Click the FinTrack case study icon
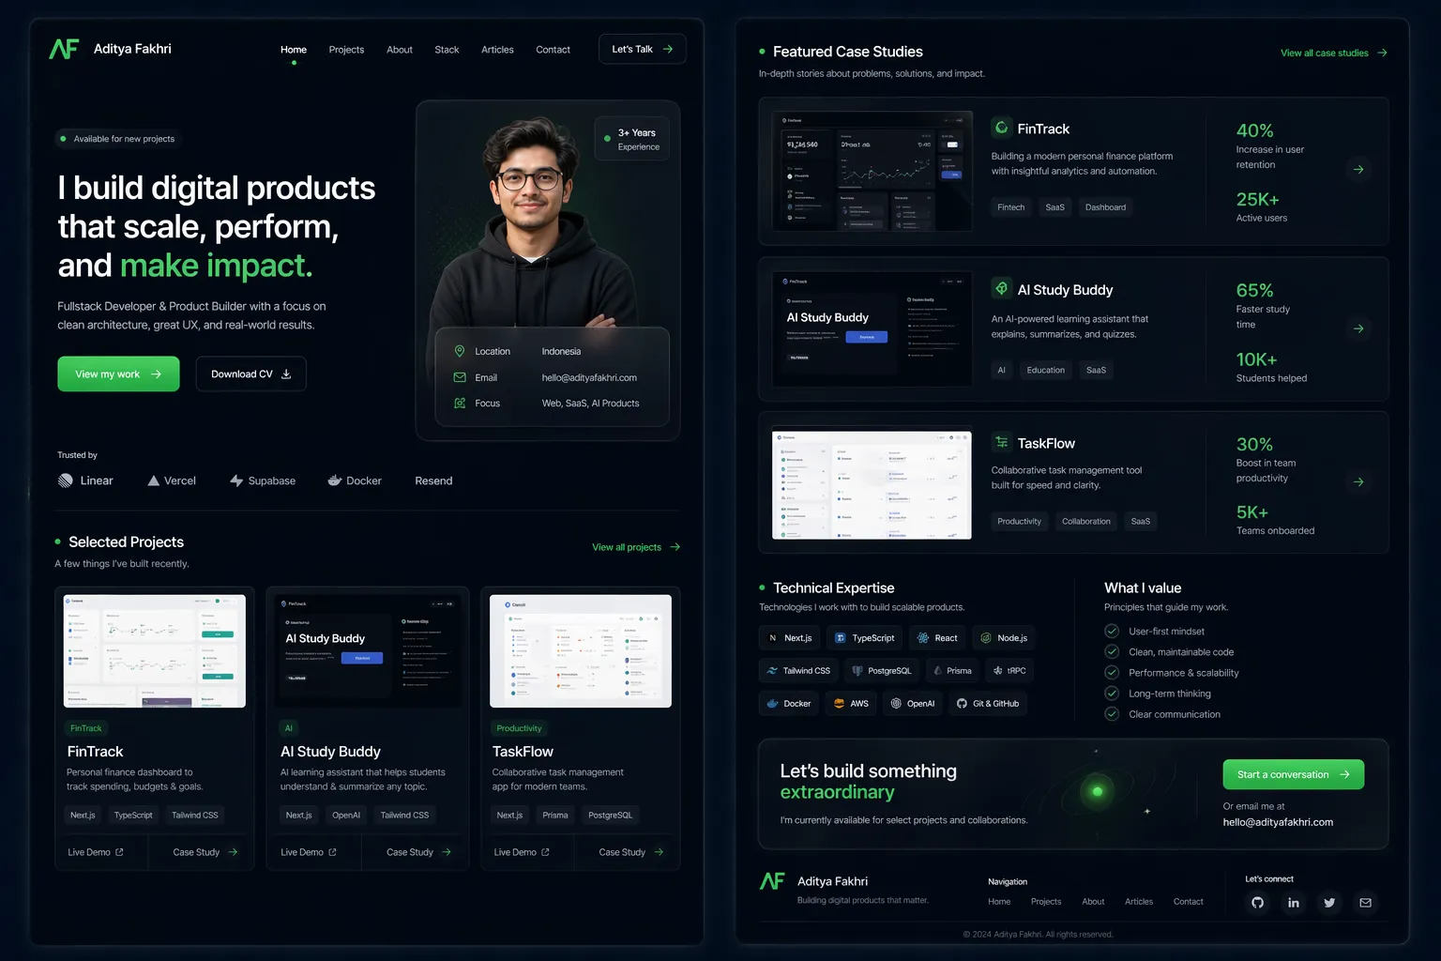The height and width of the screenshot is (961, 1441). pos(1000,128)
